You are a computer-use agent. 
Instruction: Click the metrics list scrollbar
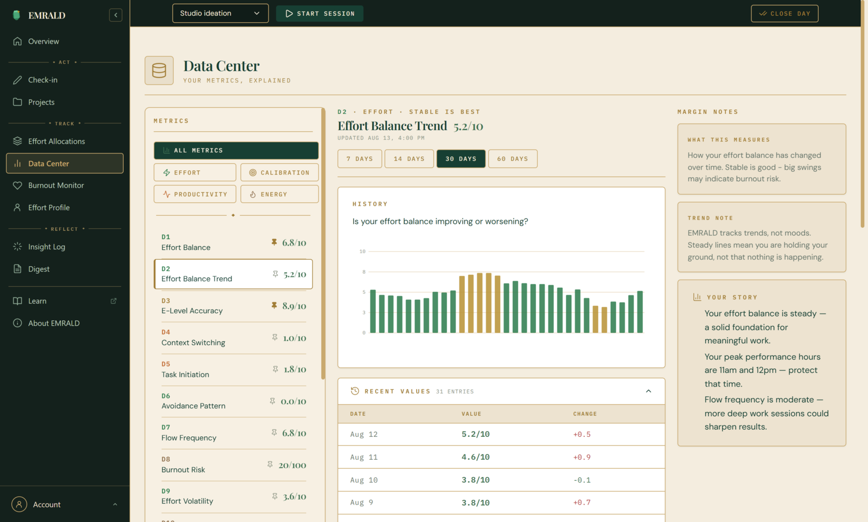pos(323,244)
